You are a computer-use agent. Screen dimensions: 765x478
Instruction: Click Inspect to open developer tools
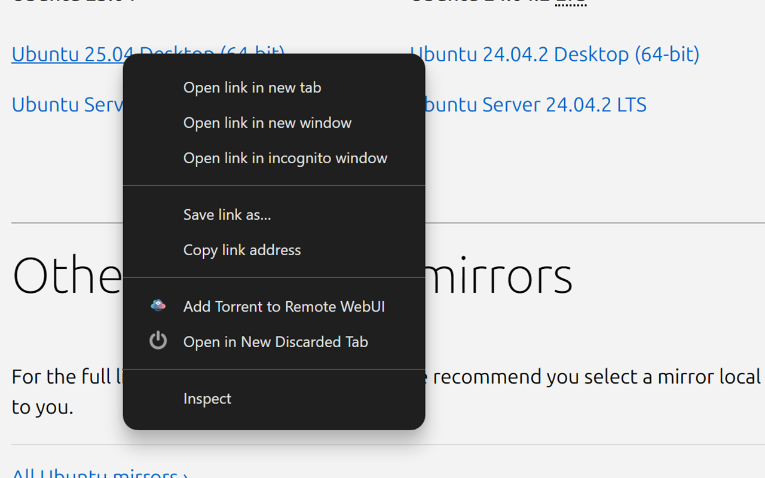[x=207, y=399]
